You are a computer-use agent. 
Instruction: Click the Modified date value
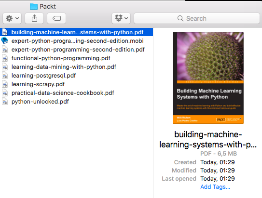coord(218,171)
